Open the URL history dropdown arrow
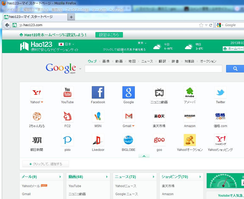Image resolution: width=244 pixels, height=199 pixels. [x=206, y=25]
